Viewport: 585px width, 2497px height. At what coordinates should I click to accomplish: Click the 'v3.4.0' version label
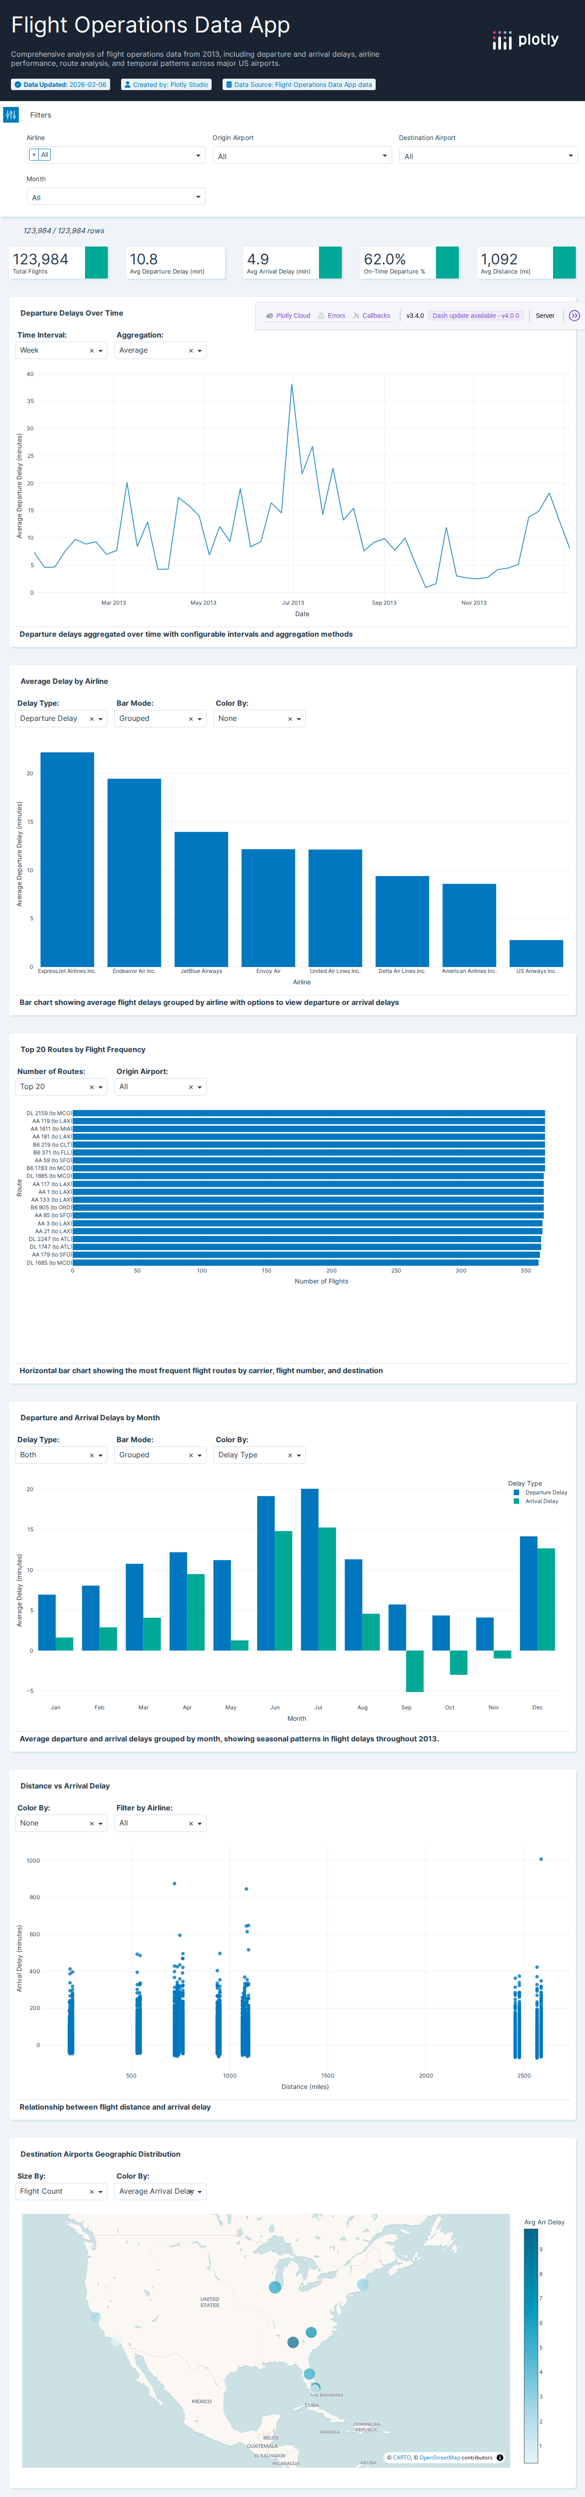click(415, 316)
